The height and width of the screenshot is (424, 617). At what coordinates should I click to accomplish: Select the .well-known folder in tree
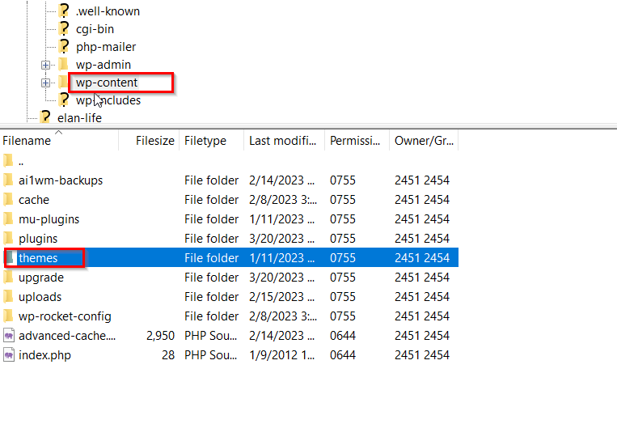point(108,11)
